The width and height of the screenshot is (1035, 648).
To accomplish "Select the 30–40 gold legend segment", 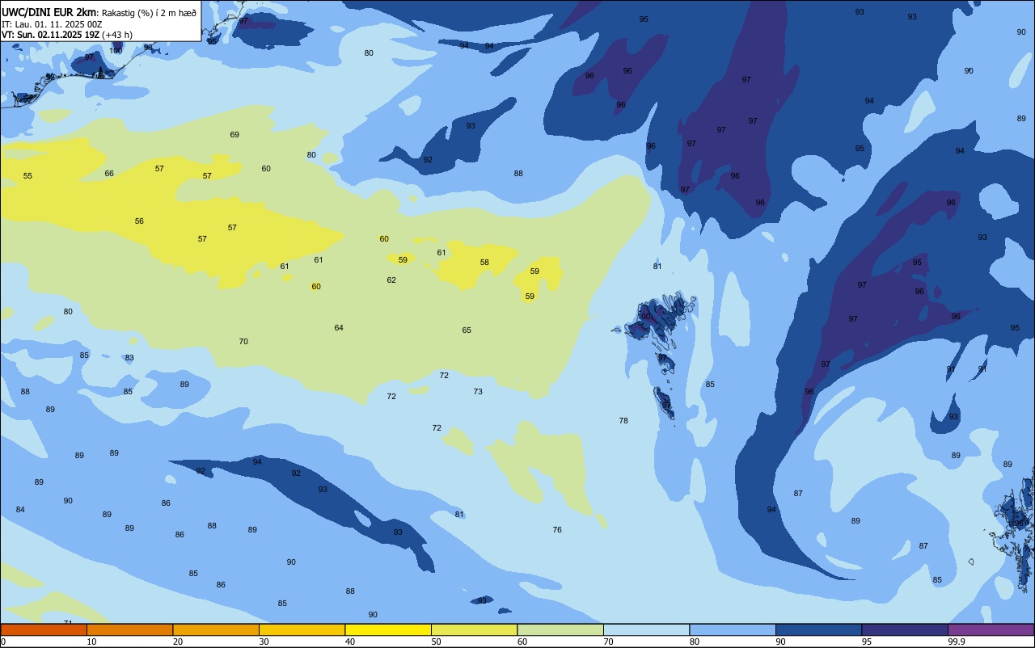I will (302, 629).
